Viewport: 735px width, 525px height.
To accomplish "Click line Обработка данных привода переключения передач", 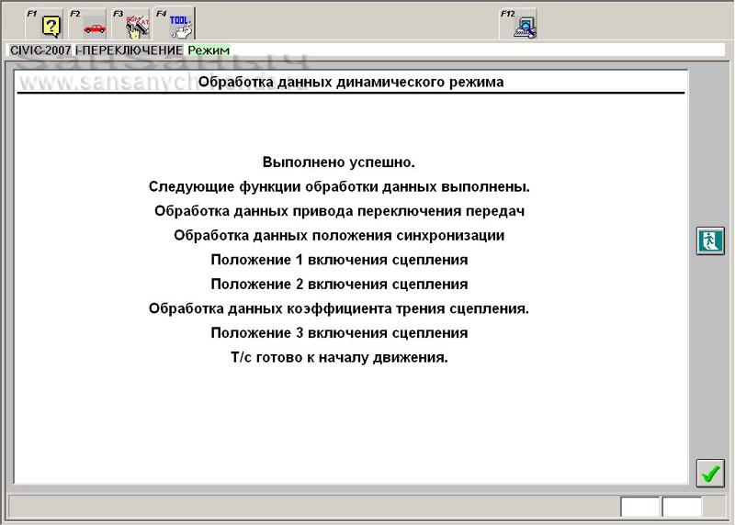I will (339, 211).
